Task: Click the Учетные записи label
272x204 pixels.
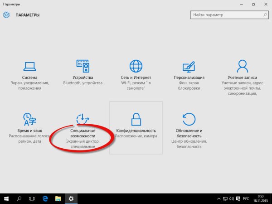Action: tap(243, 78)
